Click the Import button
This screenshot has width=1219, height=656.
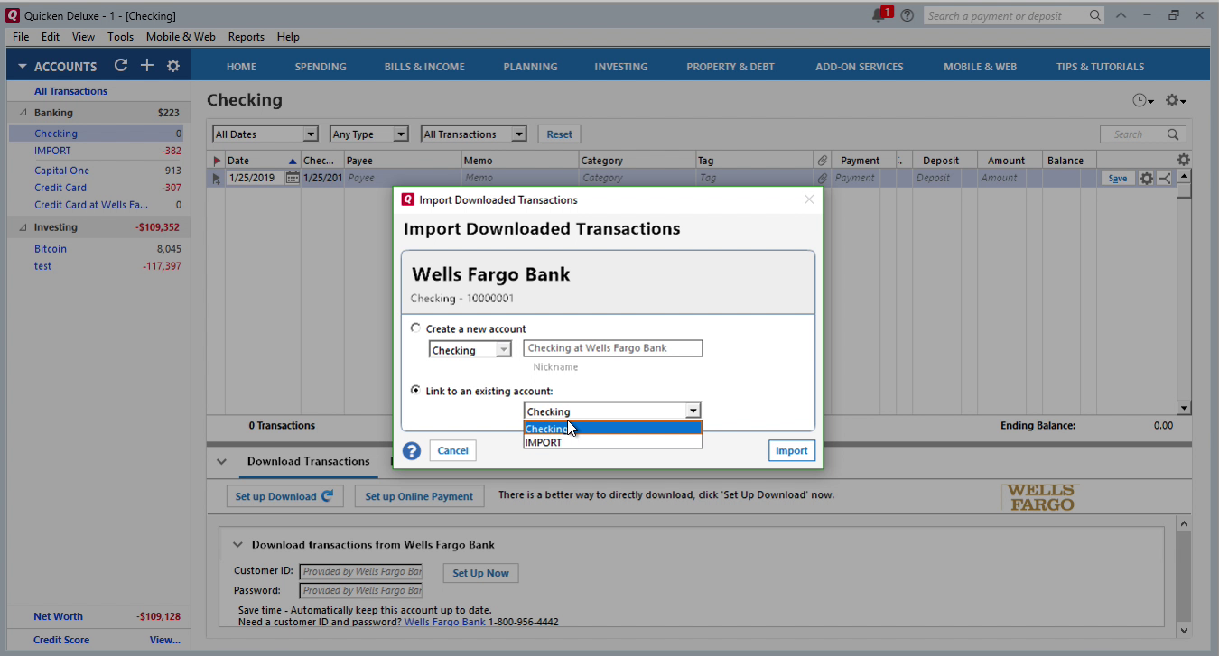click(x=792, y=450)
